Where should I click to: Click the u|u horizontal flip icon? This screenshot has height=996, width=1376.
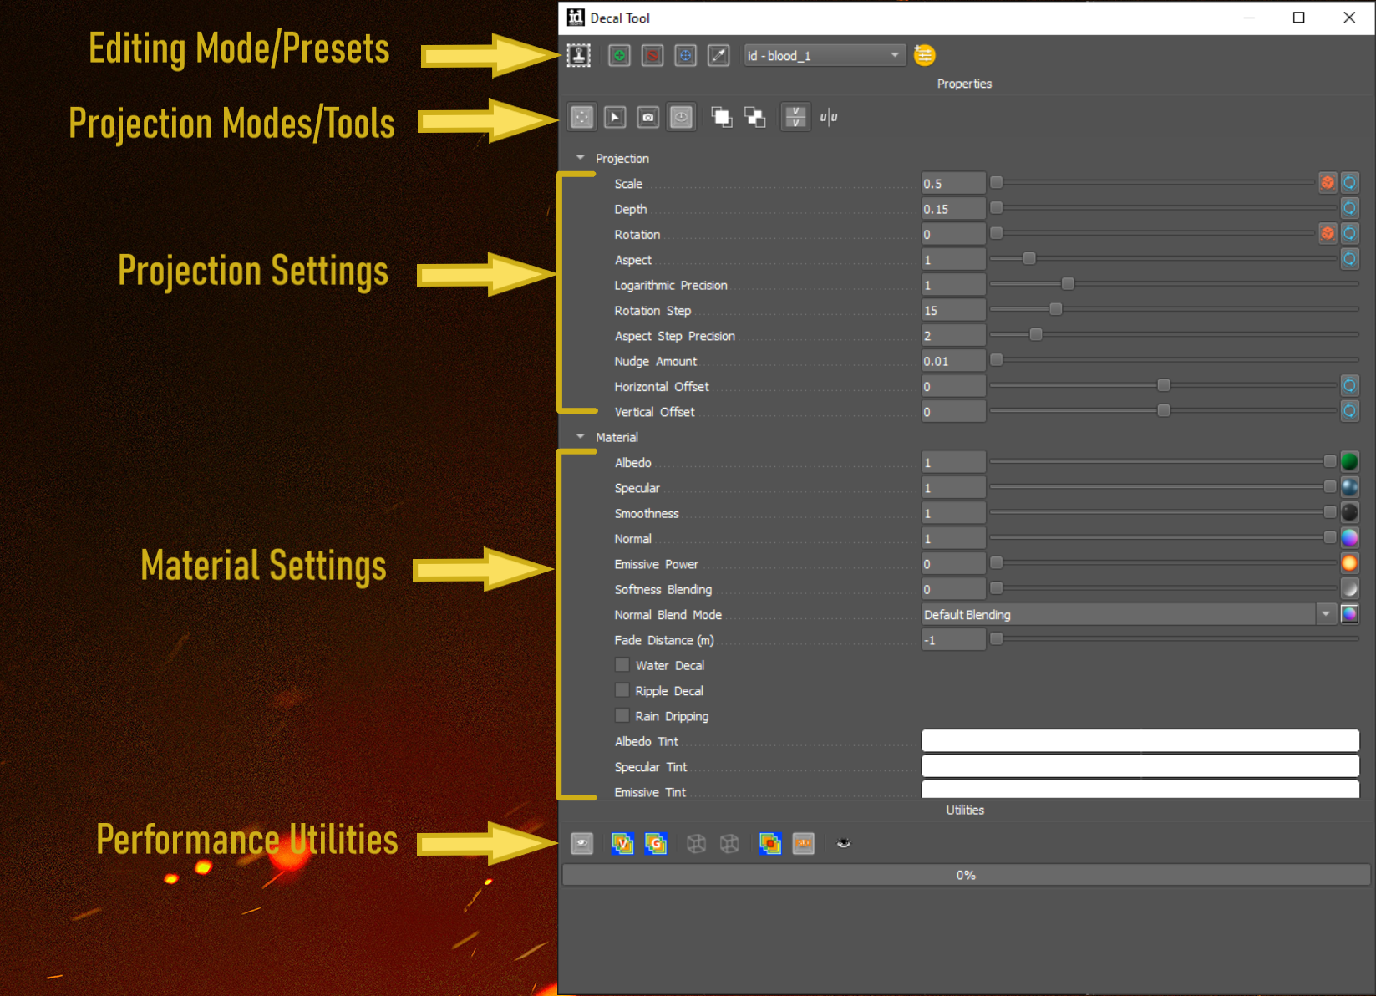(829, 117)
